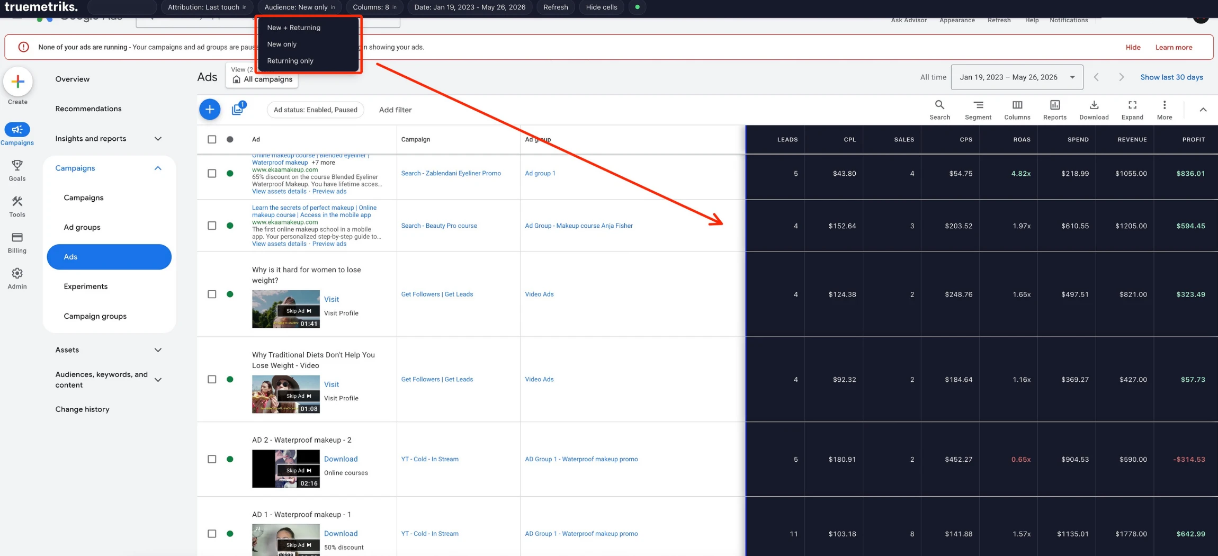1218x556 pixels.
Task: Click the Search magnifier icon in table toolbar
Action: click(939, 105)
